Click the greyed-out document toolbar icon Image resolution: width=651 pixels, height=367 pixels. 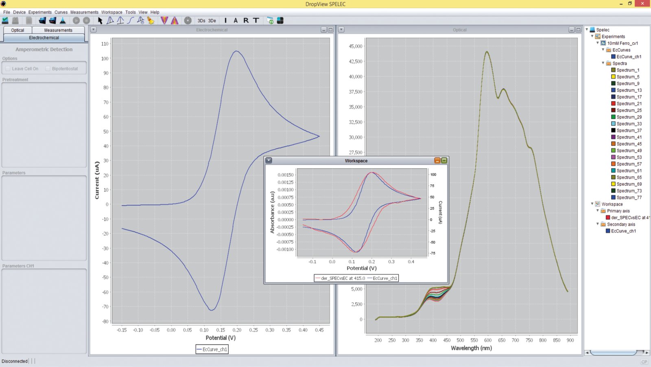click(x=29, y=20)
